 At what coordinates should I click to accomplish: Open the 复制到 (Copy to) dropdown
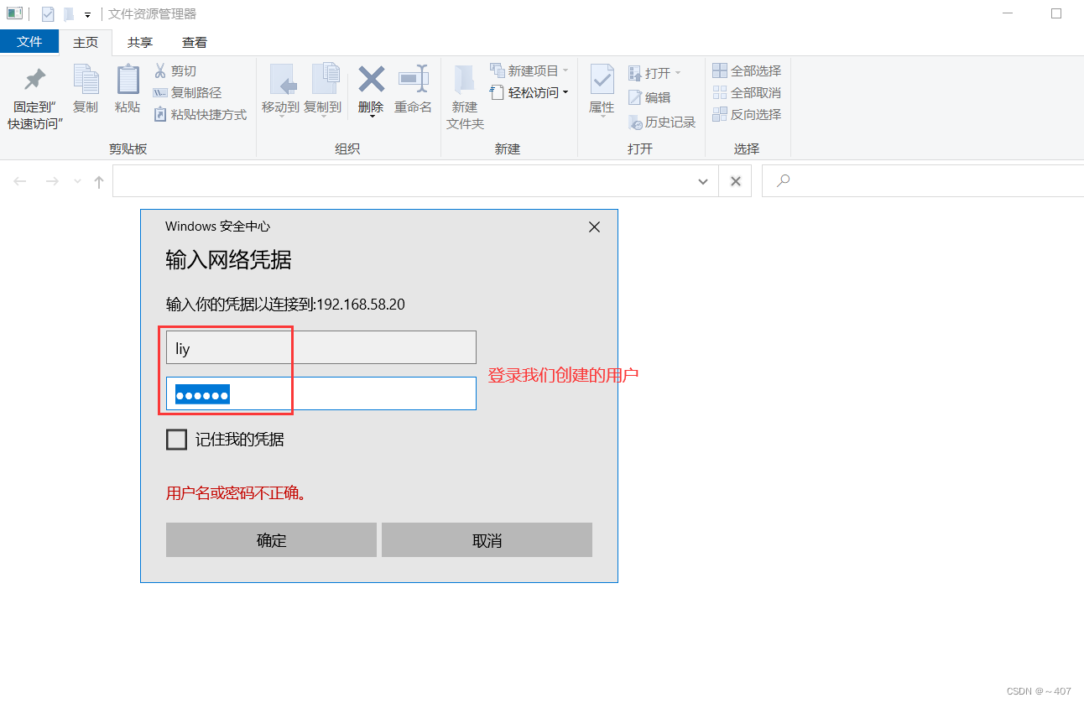point(322,115)
